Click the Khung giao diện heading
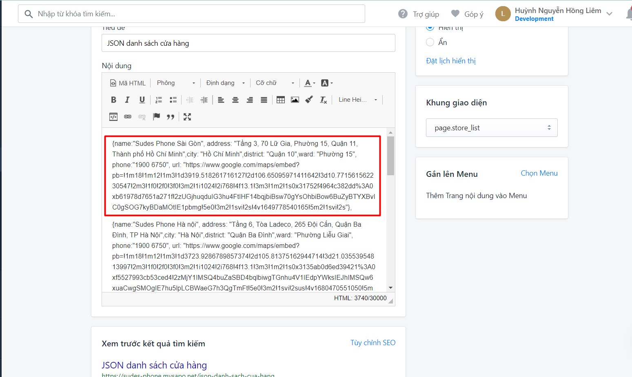 (457, 103)
